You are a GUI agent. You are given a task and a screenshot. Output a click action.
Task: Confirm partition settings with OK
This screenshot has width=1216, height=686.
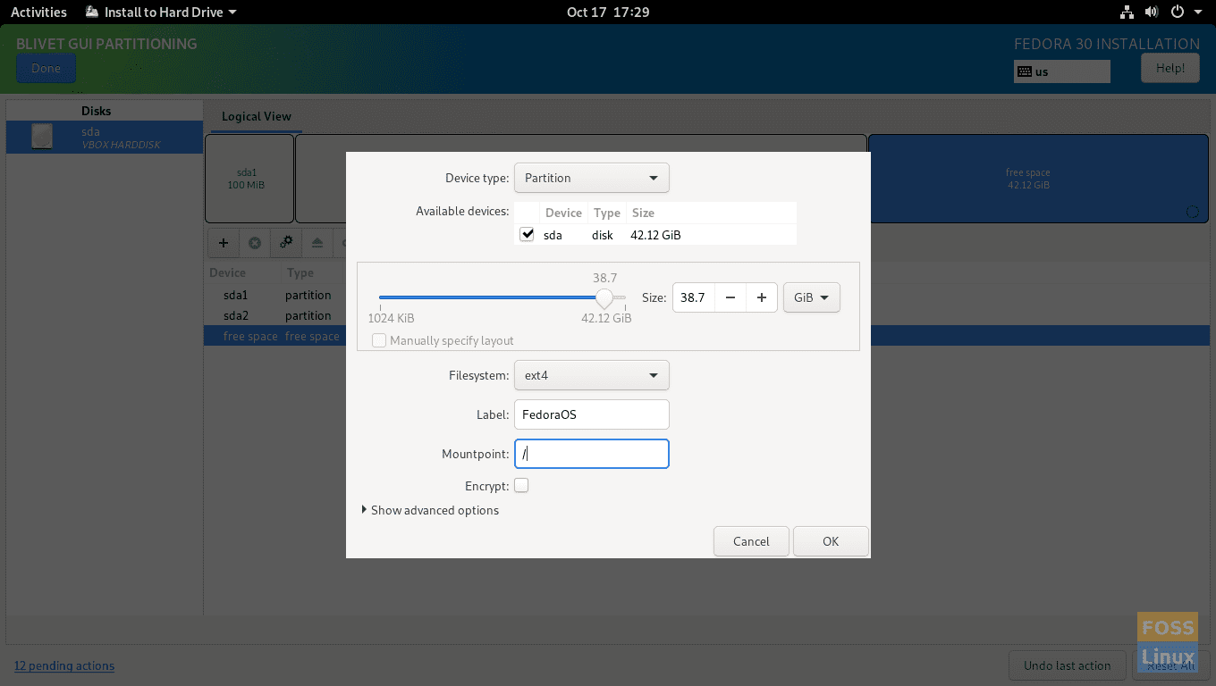point(830,541)
